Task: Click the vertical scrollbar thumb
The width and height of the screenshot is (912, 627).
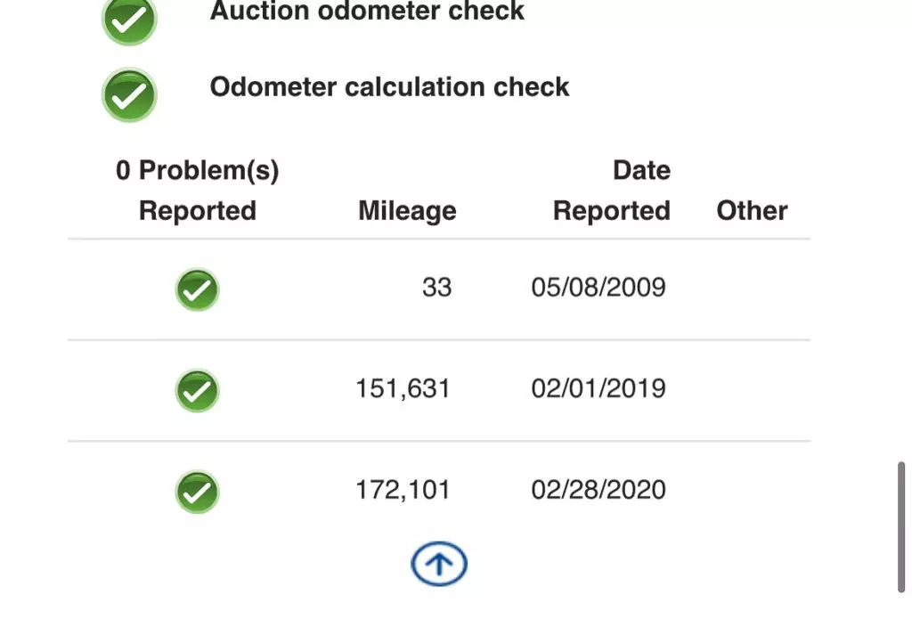Action: [901, 527]
